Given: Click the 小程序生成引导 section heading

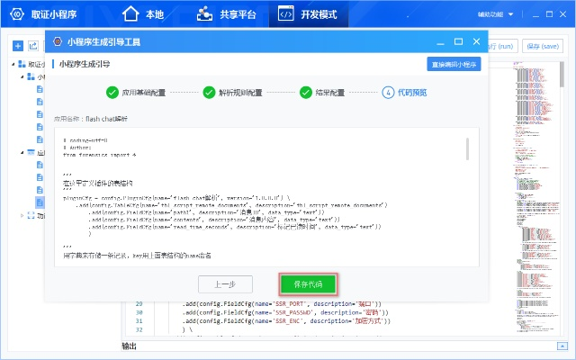Looking at the screenshot, I should [85, 64].
